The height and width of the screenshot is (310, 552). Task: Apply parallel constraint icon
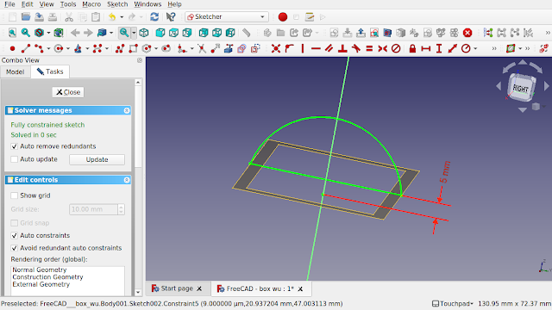pyautogui.click(x=329, y=48)
